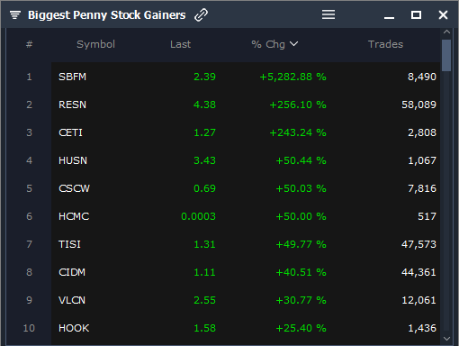459x346 pixels.
Task: Click the scrollbar thumb
Action: (x=446, y=56)
